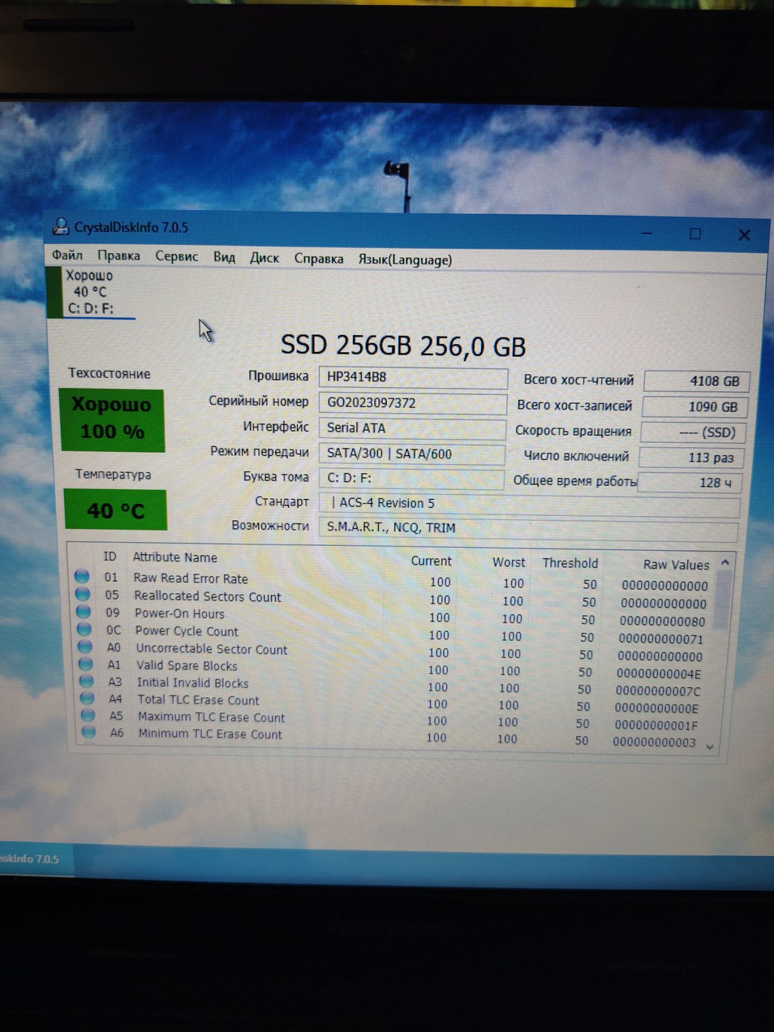This screenshot has width=774, height=1032.
Task: Click the status icon for Reallocated Sectors Count
Action: (82, 594)
